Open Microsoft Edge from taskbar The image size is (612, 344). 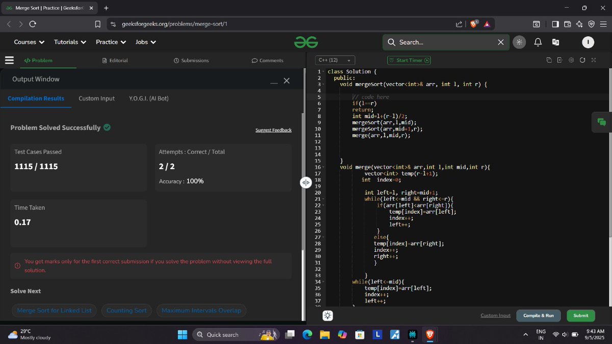(x=307, y=334)
